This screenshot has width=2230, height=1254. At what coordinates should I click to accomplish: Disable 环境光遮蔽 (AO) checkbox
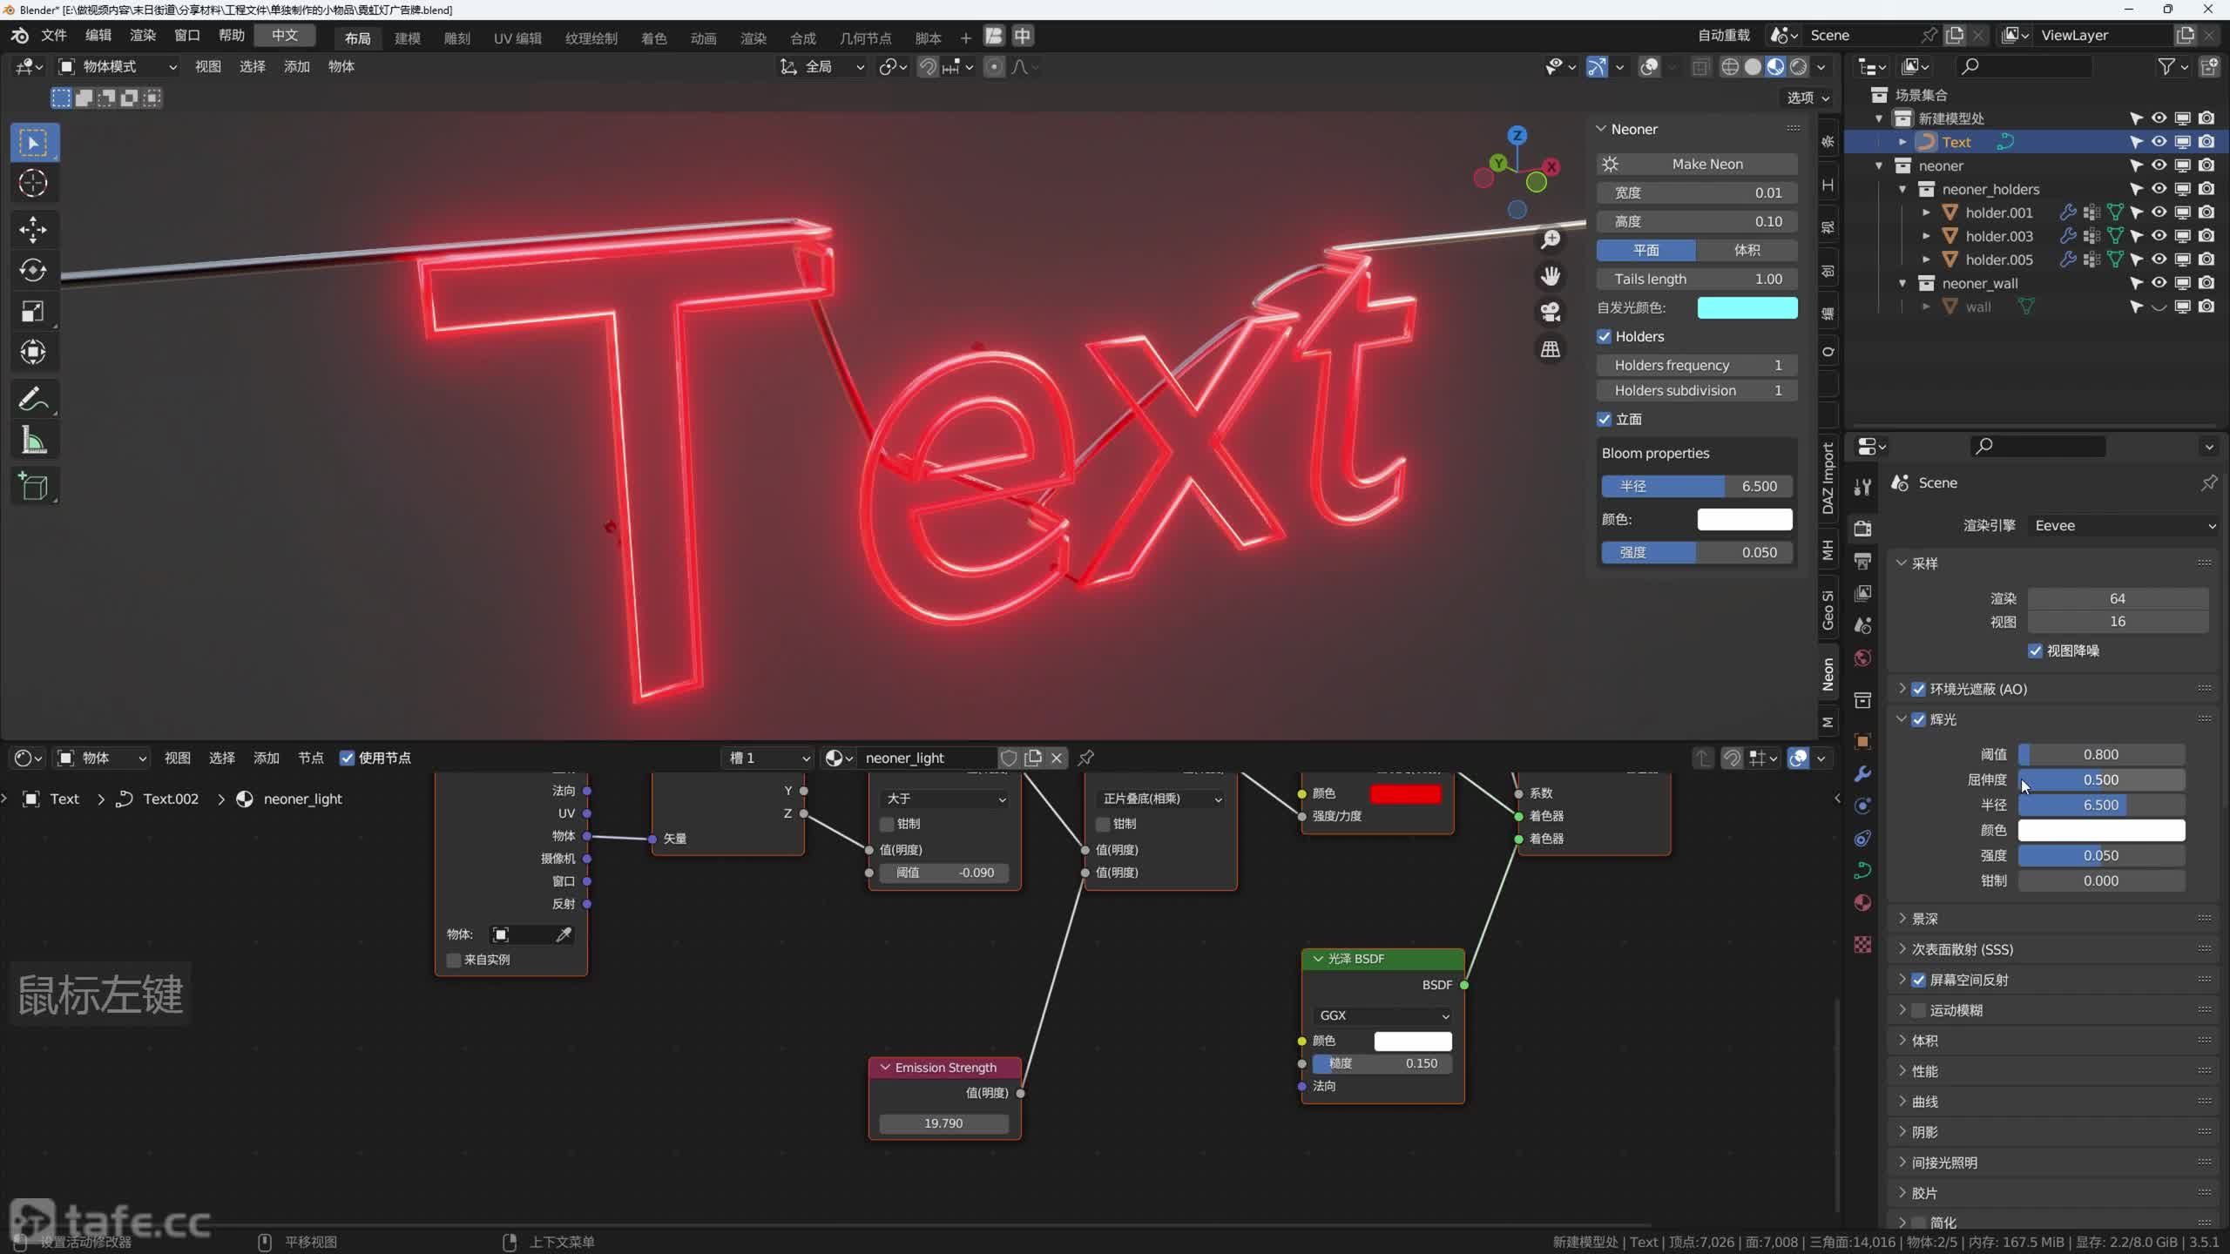point(1918,689)
